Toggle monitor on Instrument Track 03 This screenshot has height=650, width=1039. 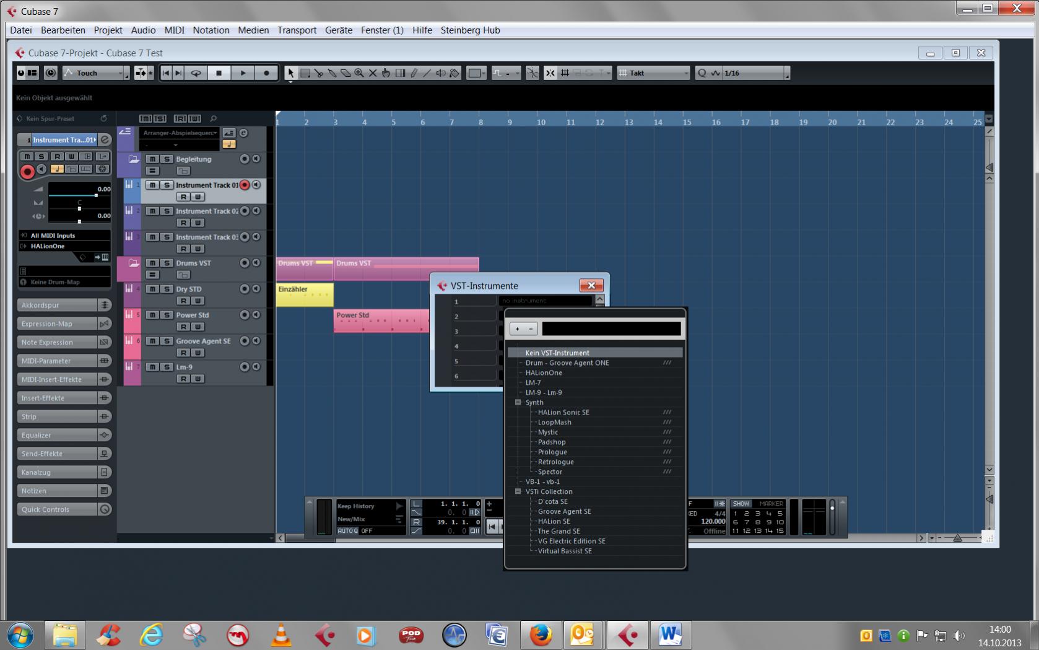[x=256, y=237]
